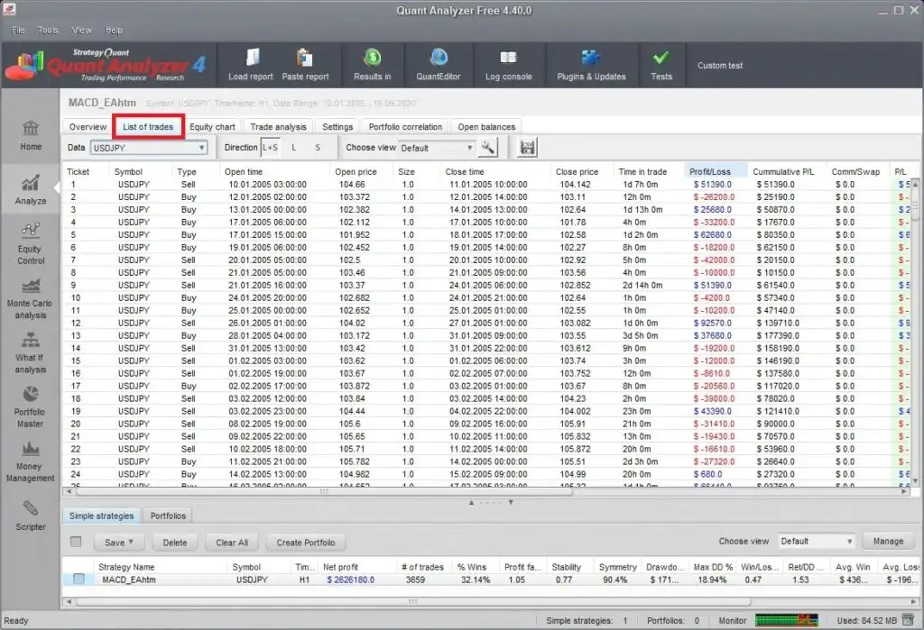Expand the Data USDJPY dropdown

[201, 148]
